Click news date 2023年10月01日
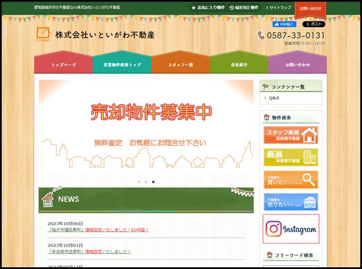362x269 pixels. click(65, 245)
